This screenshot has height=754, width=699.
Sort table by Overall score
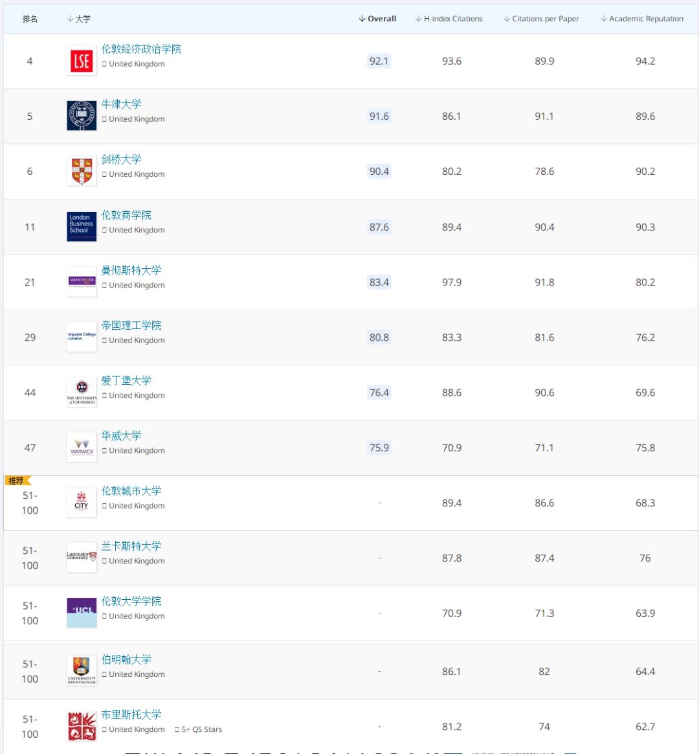[x=377, y=19]
